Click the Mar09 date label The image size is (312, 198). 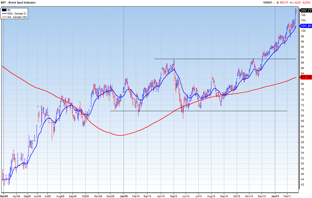[5, 196]
